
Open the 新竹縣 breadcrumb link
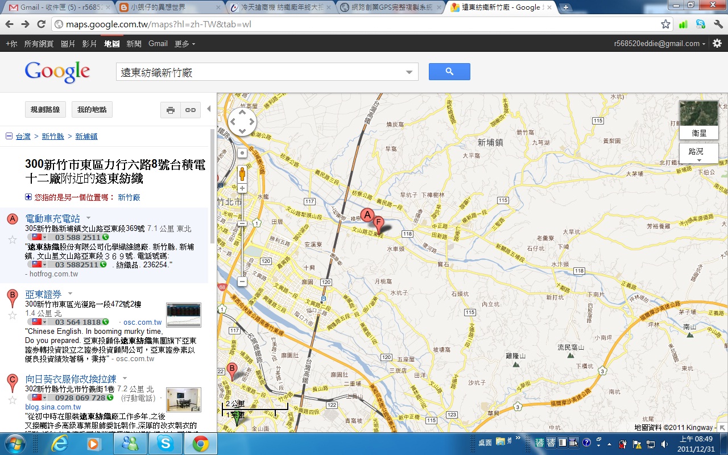click(53, 136)
